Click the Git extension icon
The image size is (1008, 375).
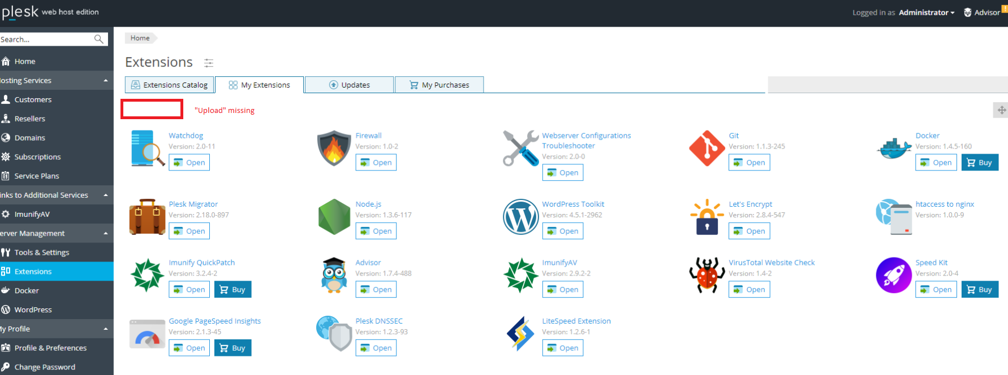tap(707, 148)
